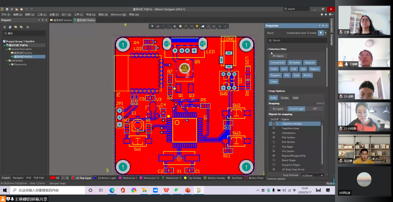Enable Board Shape snapping checkbox
Image resolution: width=393 pixels, height=202 pixels.
[274, 160]
